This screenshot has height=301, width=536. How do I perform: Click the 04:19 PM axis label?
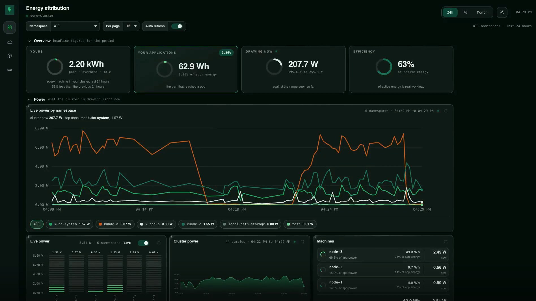pyautogui.click(x=237, y=209)
